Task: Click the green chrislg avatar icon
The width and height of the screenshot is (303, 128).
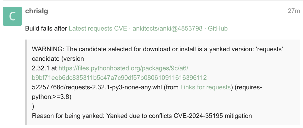Action: [12, 16]
